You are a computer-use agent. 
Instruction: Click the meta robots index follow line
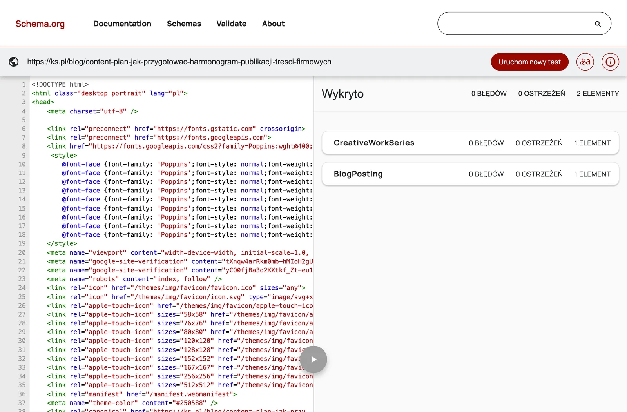point(134,279)
